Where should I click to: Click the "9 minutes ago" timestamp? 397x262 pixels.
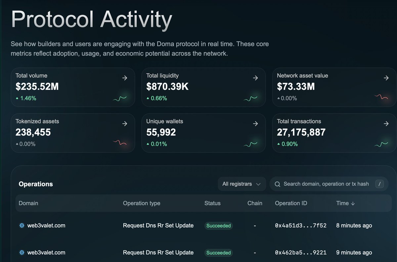coord(354,252)
